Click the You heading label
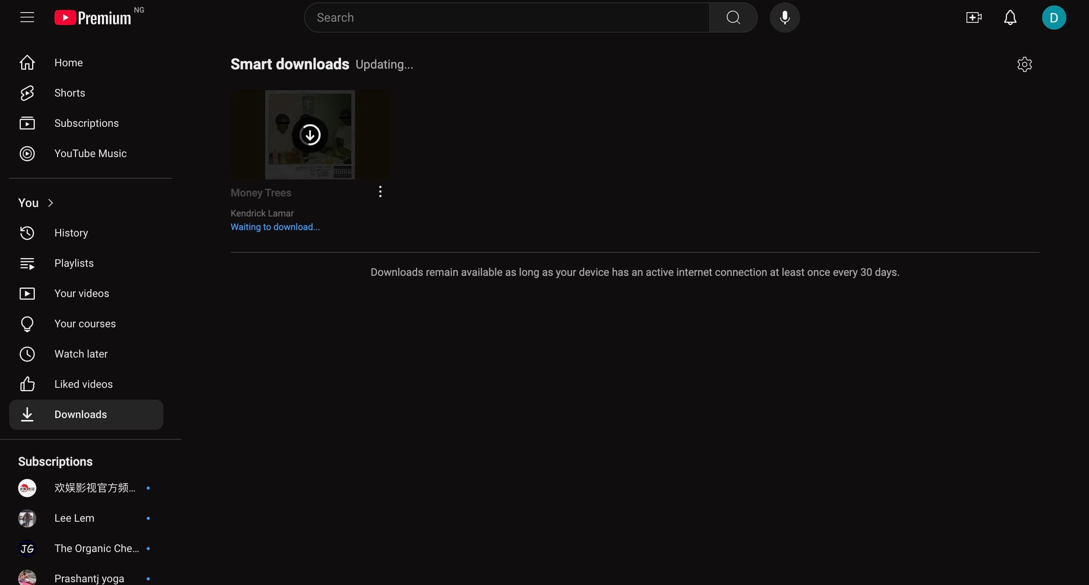This screenshot has height=585, width=1089. 28,203
